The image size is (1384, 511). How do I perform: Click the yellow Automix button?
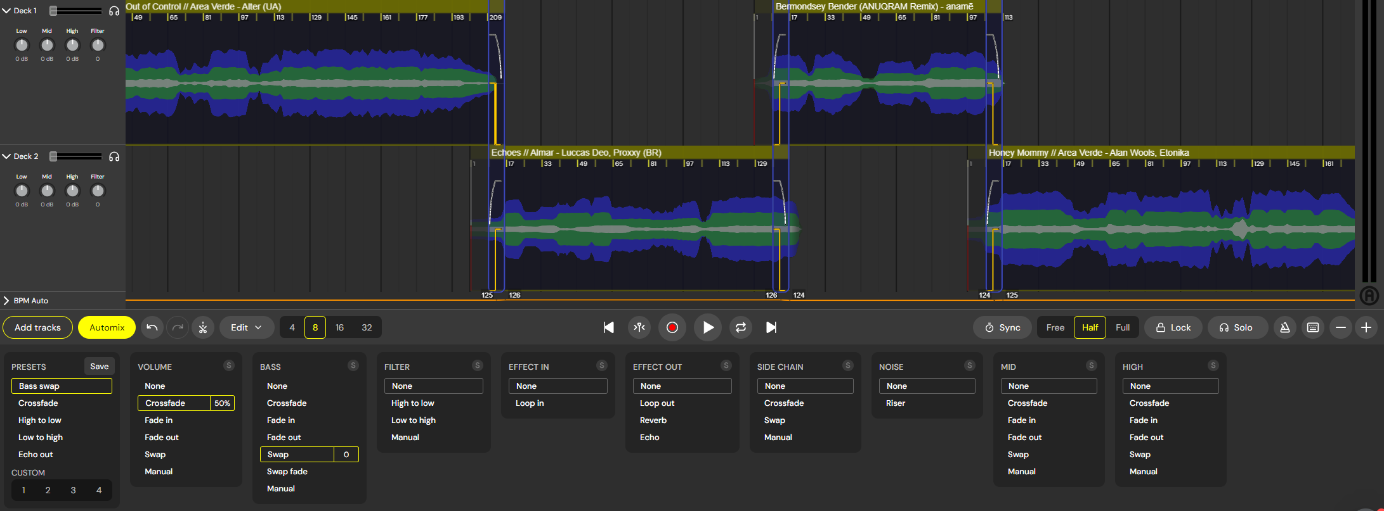pyautogui.click(x=107, y=327)
